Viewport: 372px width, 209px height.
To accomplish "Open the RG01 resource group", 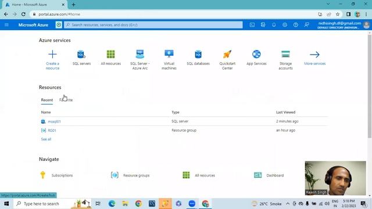I will tap(52, 130).
